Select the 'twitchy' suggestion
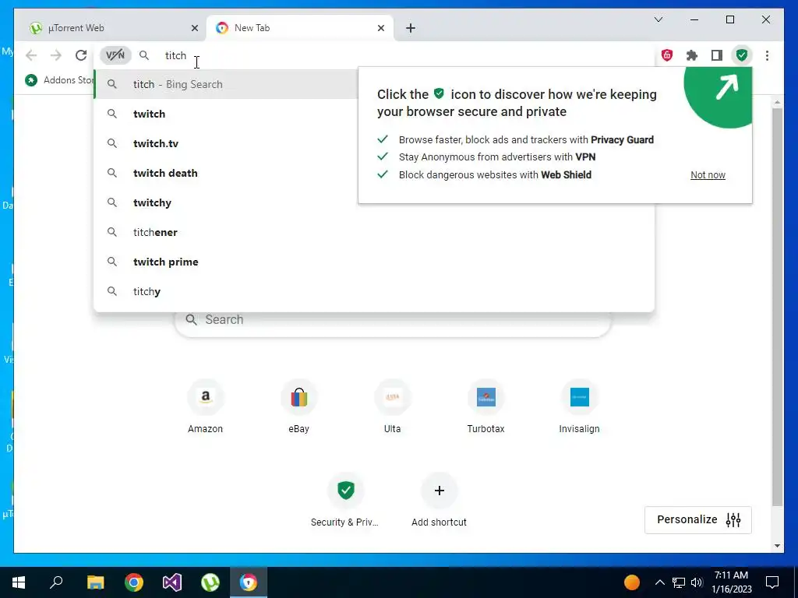The width and height of the screenshot is (798, 598). pyautogui.click(x=227, y=202)
